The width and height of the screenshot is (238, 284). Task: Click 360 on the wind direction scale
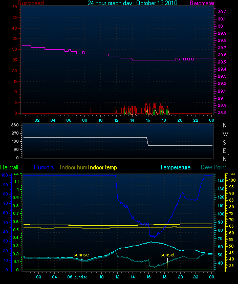click(x=15, y=125)
